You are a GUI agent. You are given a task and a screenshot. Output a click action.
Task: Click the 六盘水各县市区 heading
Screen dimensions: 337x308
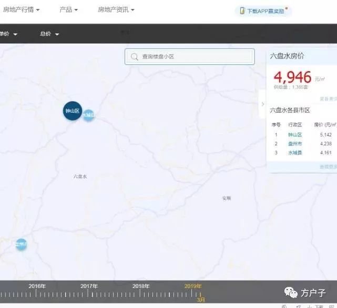(290, 111)
